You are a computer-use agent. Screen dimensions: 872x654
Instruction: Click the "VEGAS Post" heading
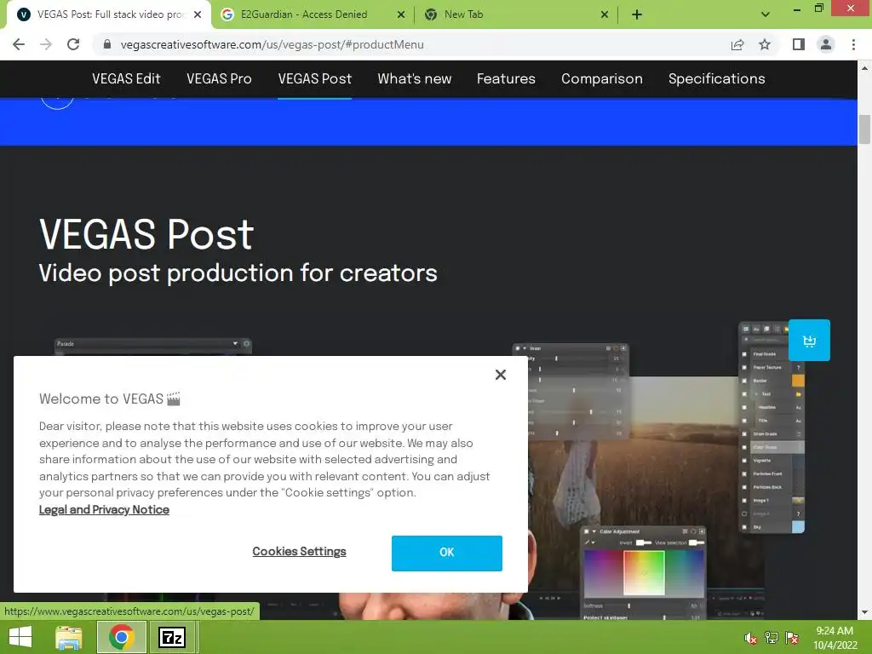146,234
